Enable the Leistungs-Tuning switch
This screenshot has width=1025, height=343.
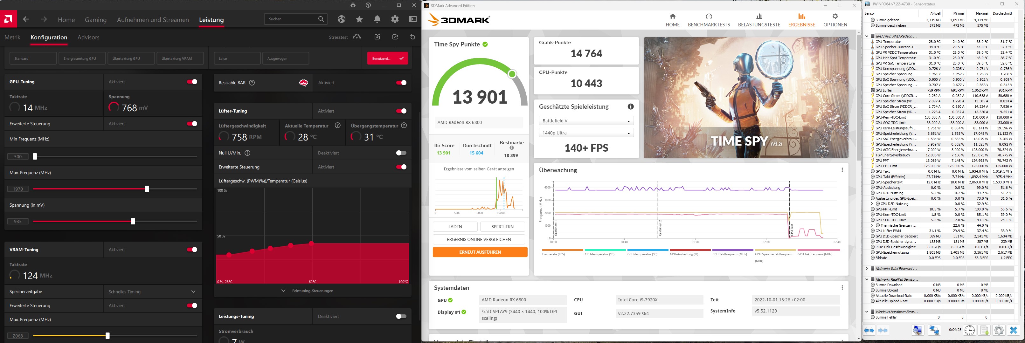pos(401,316)
